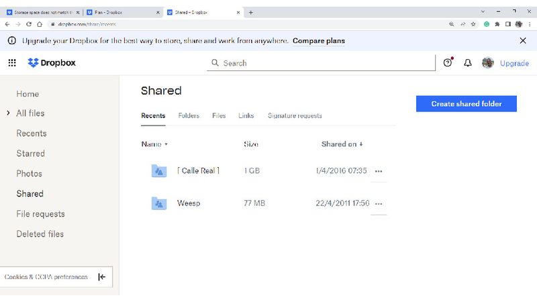Viewport: 537px width, 302px height.
Task: Switch to Signature requests tab
Action: 295,115
